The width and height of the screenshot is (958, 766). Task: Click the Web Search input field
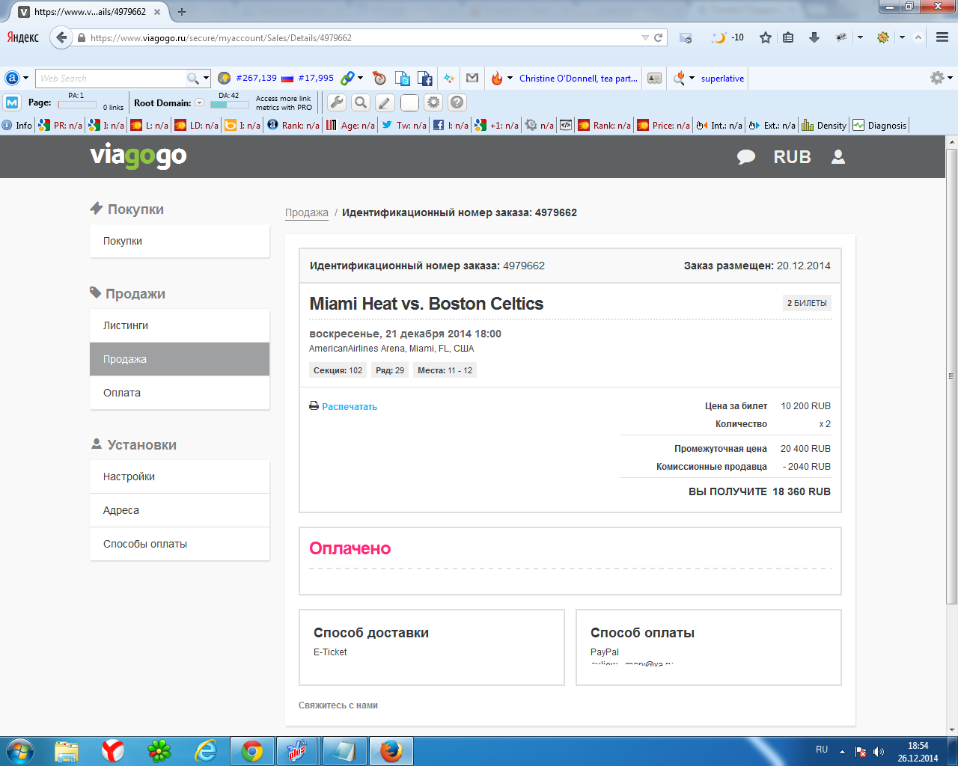112,78
